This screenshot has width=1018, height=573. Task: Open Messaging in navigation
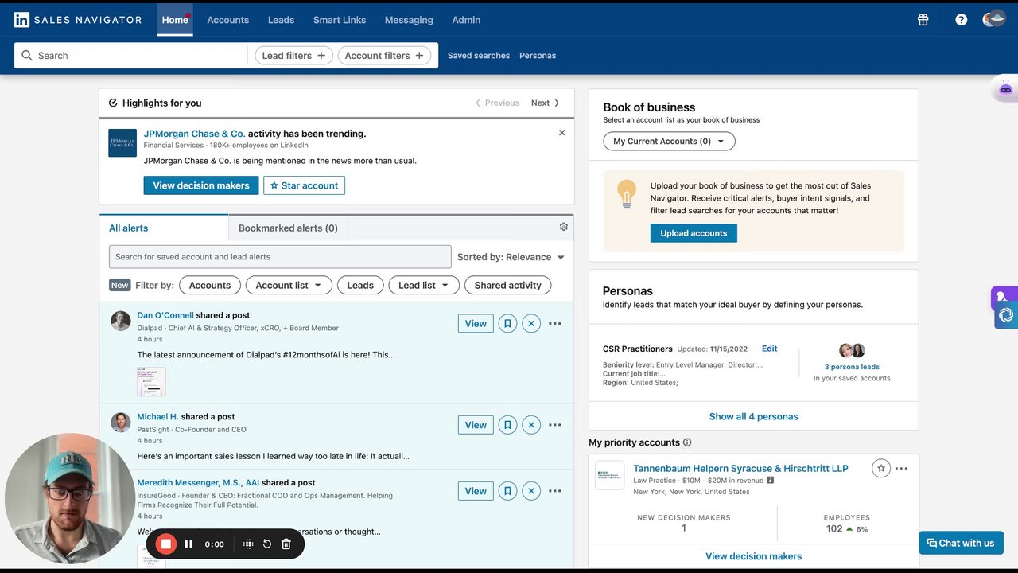pyautogui.click(x=409, y=20)
